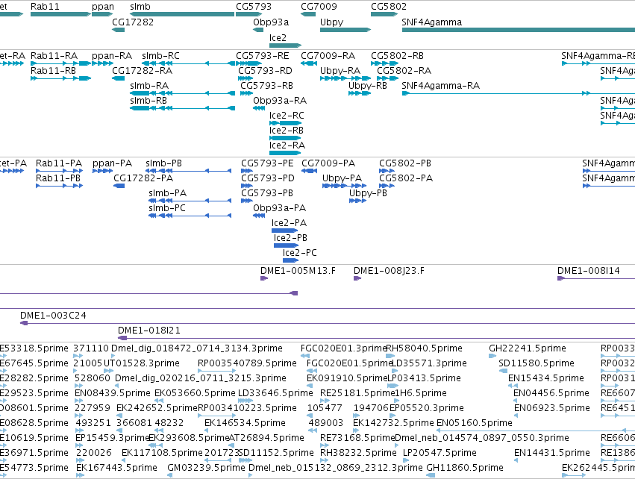Open the Ice2-PC protein label
Viewport: 635px width, 479px height.
(300, 253)
